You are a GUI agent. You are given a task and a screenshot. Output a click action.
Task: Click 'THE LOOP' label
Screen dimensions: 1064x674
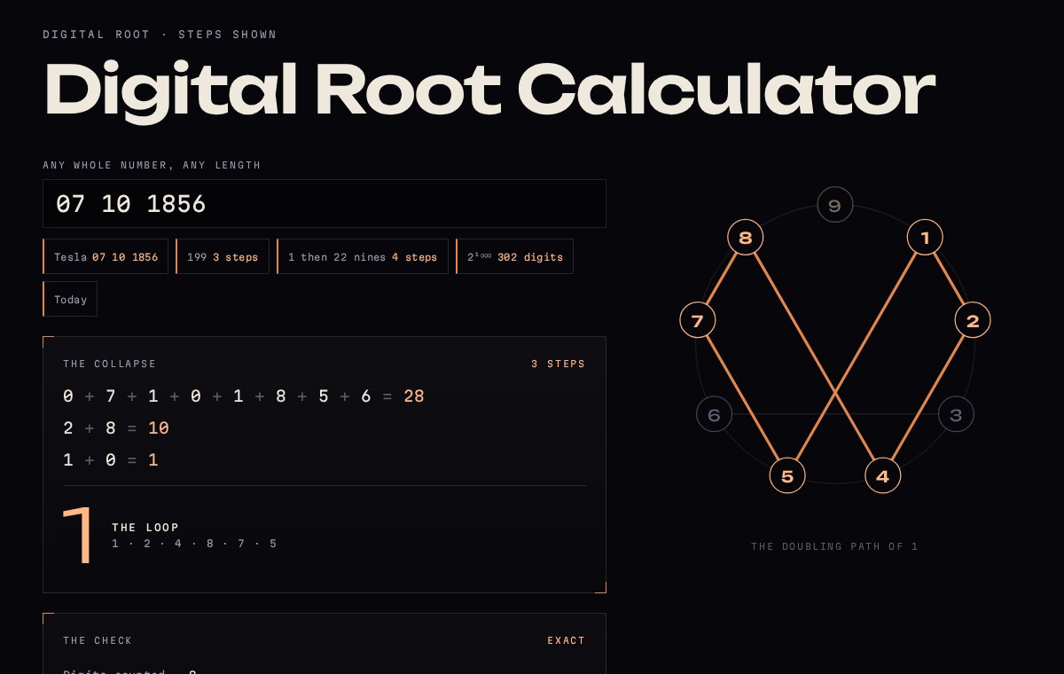pos(145,528)
